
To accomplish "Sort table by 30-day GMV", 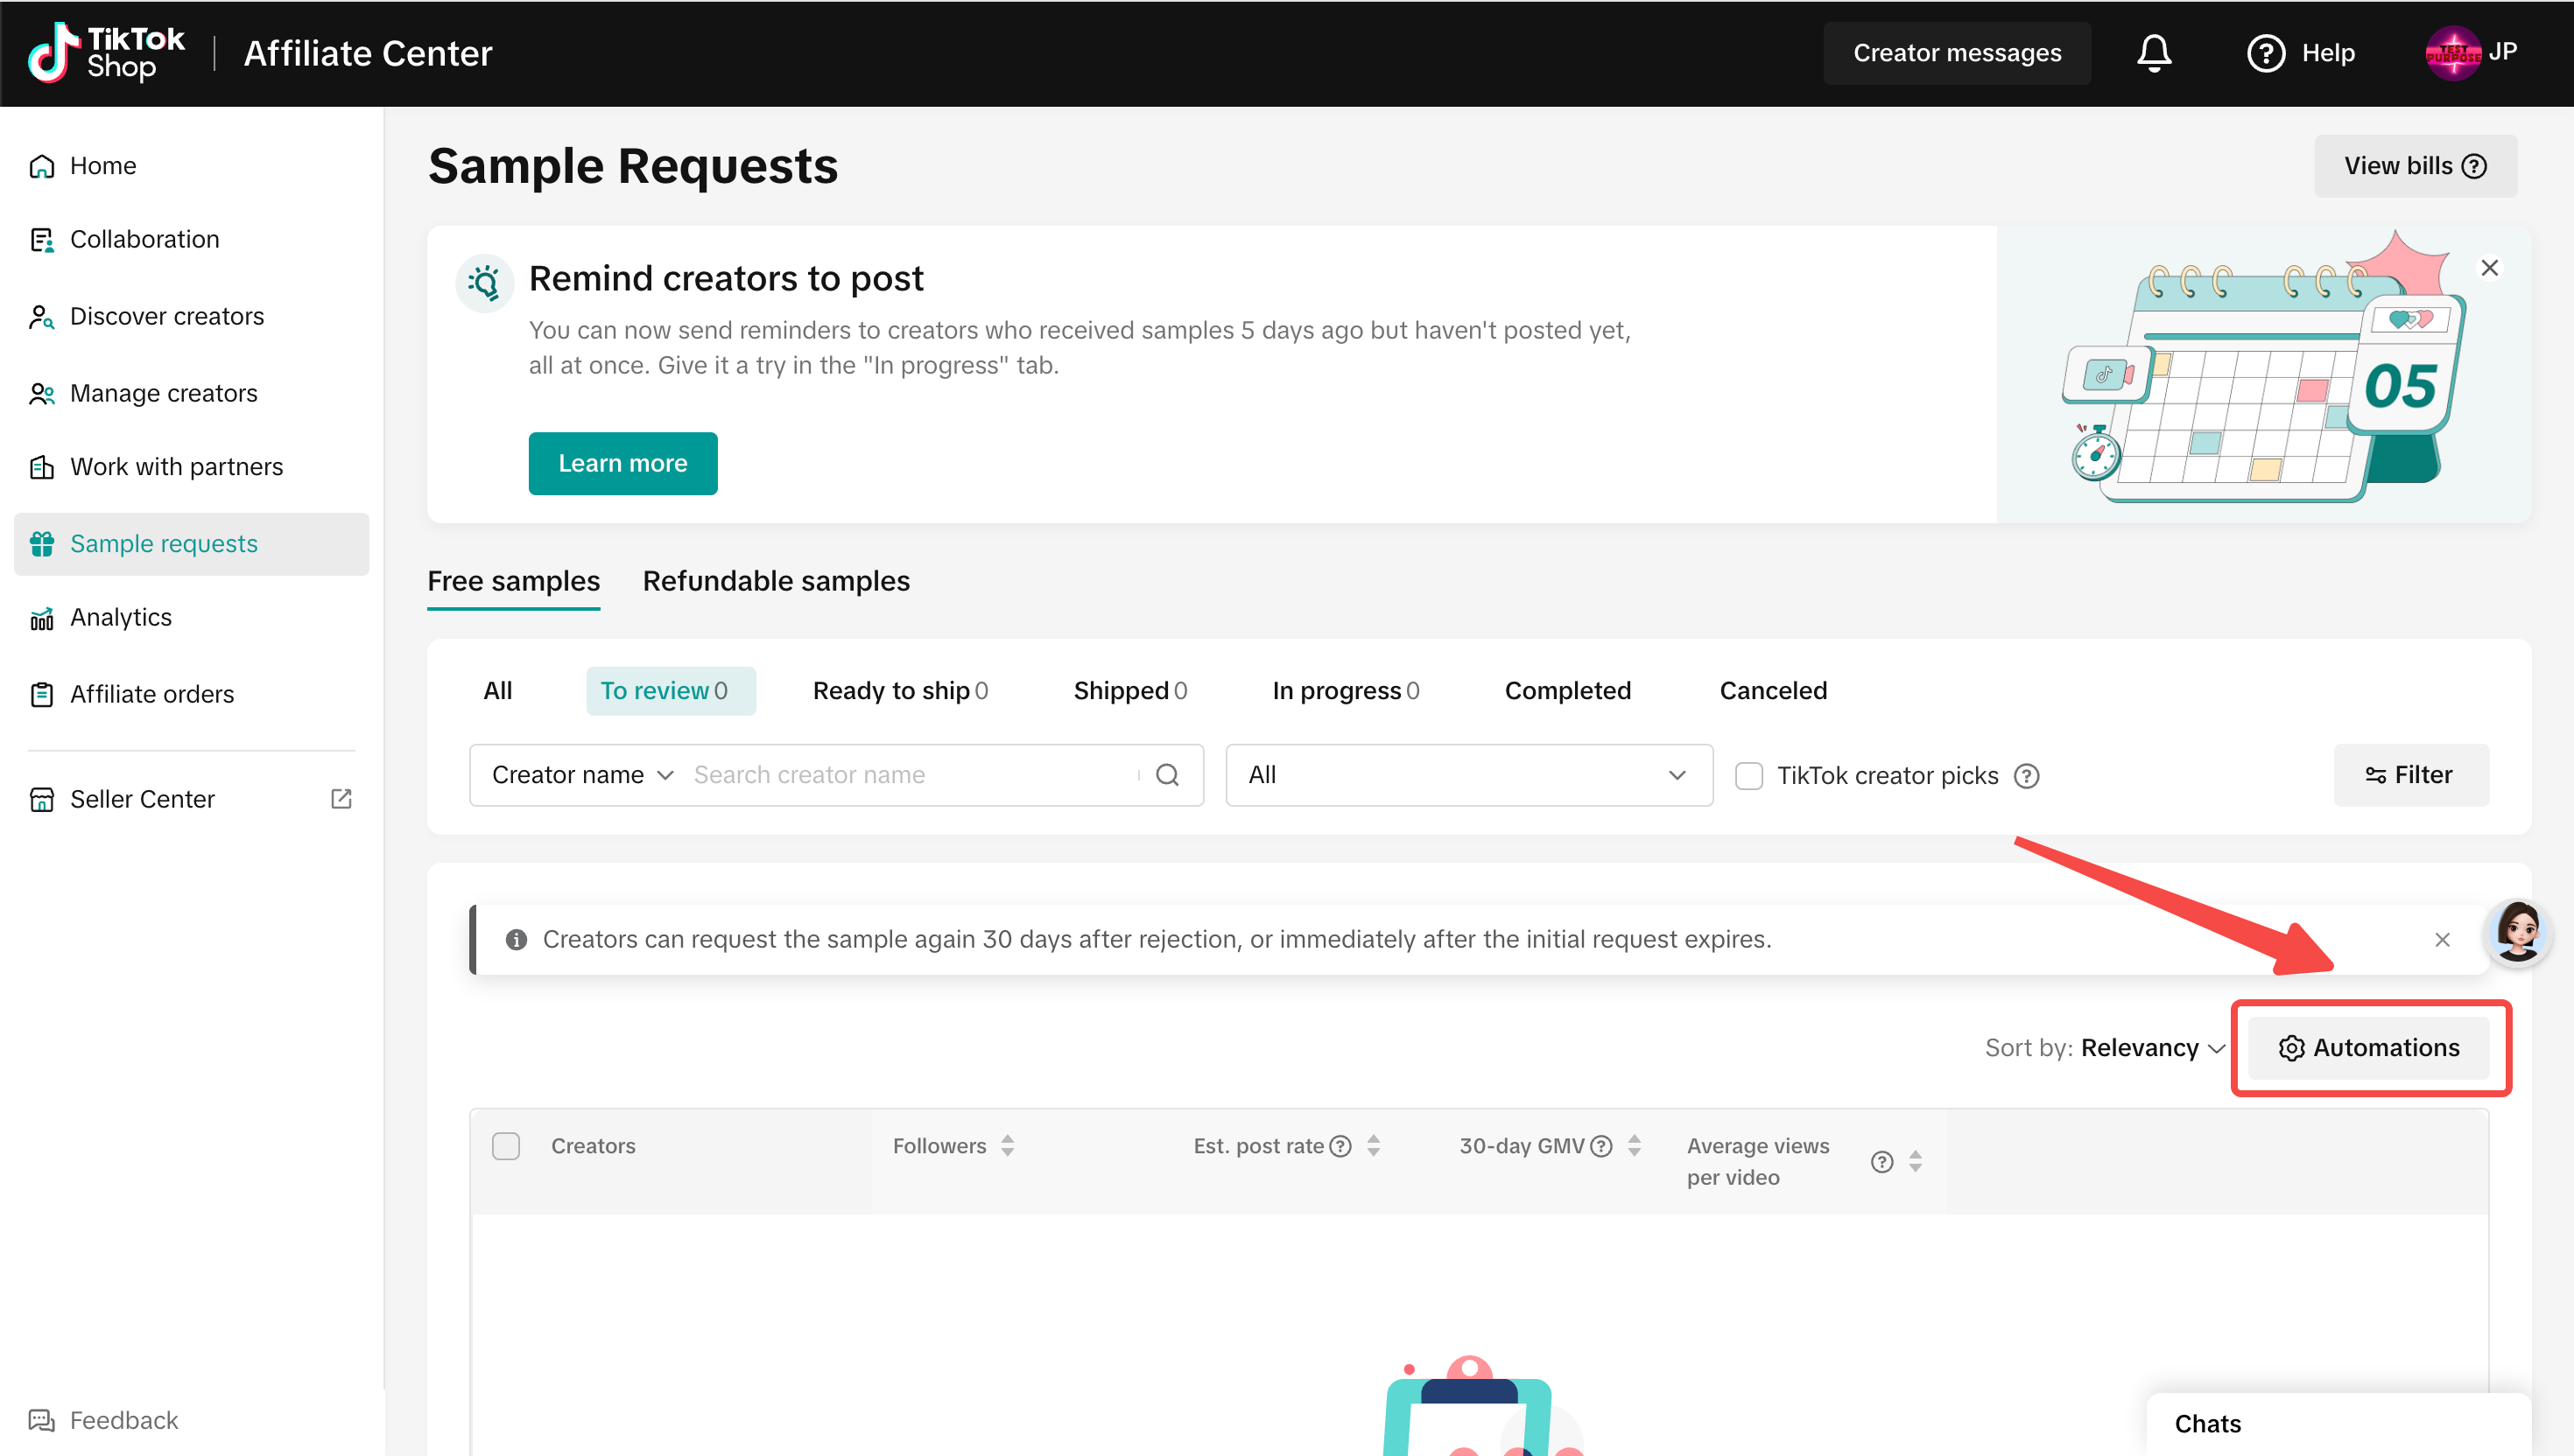I will (x=1635, y=1146).
